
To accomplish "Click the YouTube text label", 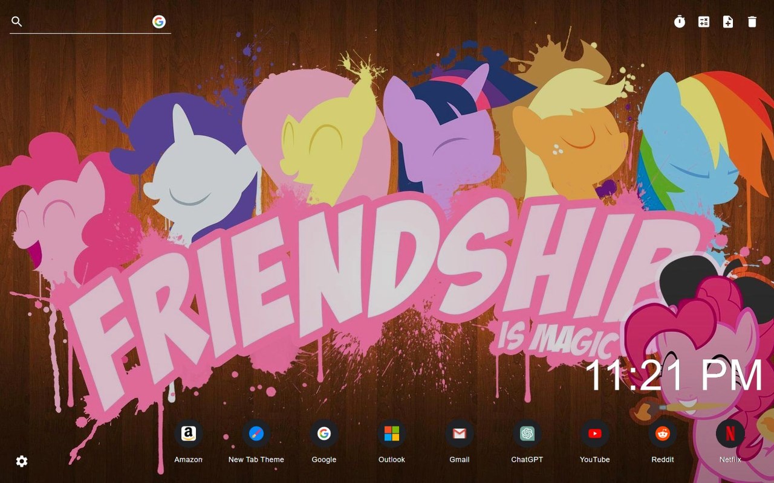I will point(595,459).
